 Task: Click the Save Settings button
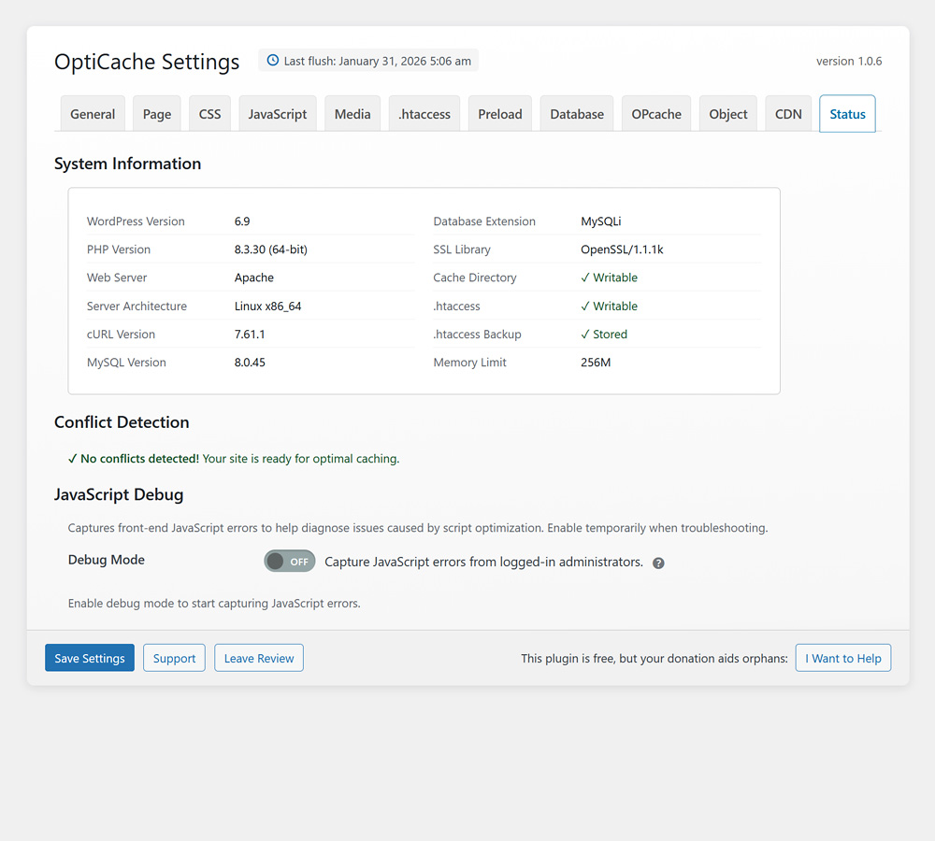[x=90, y=658]
